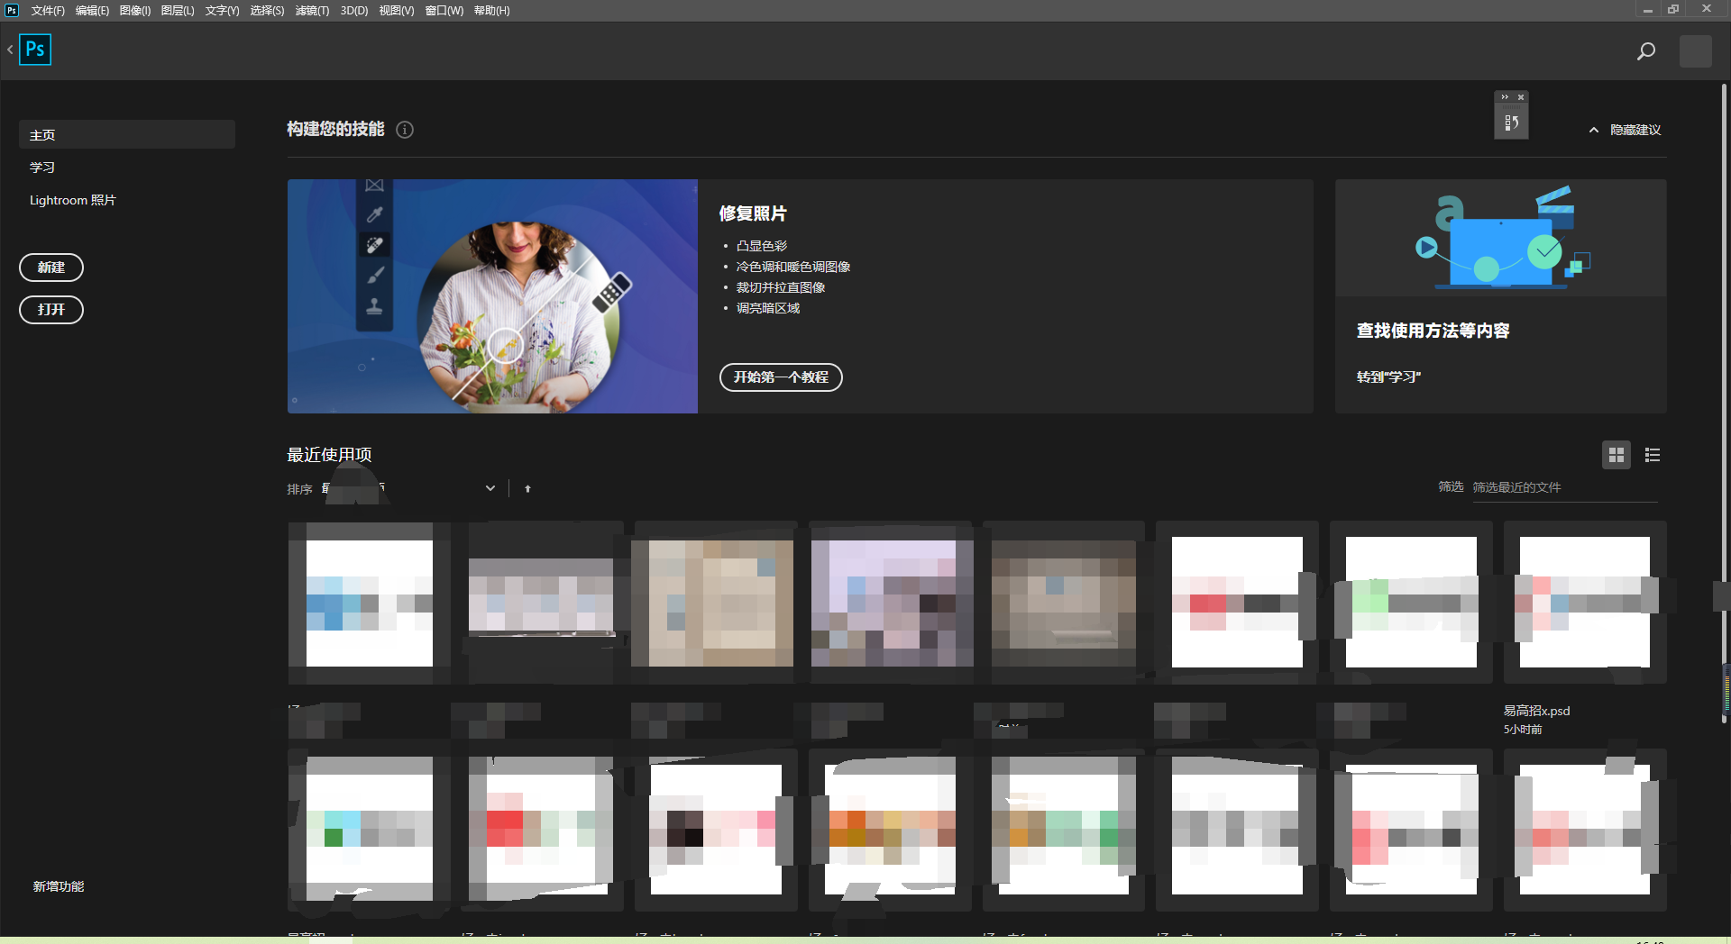The height and width of the screenshot is (944, 1731).
Task: Click the account avatar in top bar
Action: (x=1696, y=51)
